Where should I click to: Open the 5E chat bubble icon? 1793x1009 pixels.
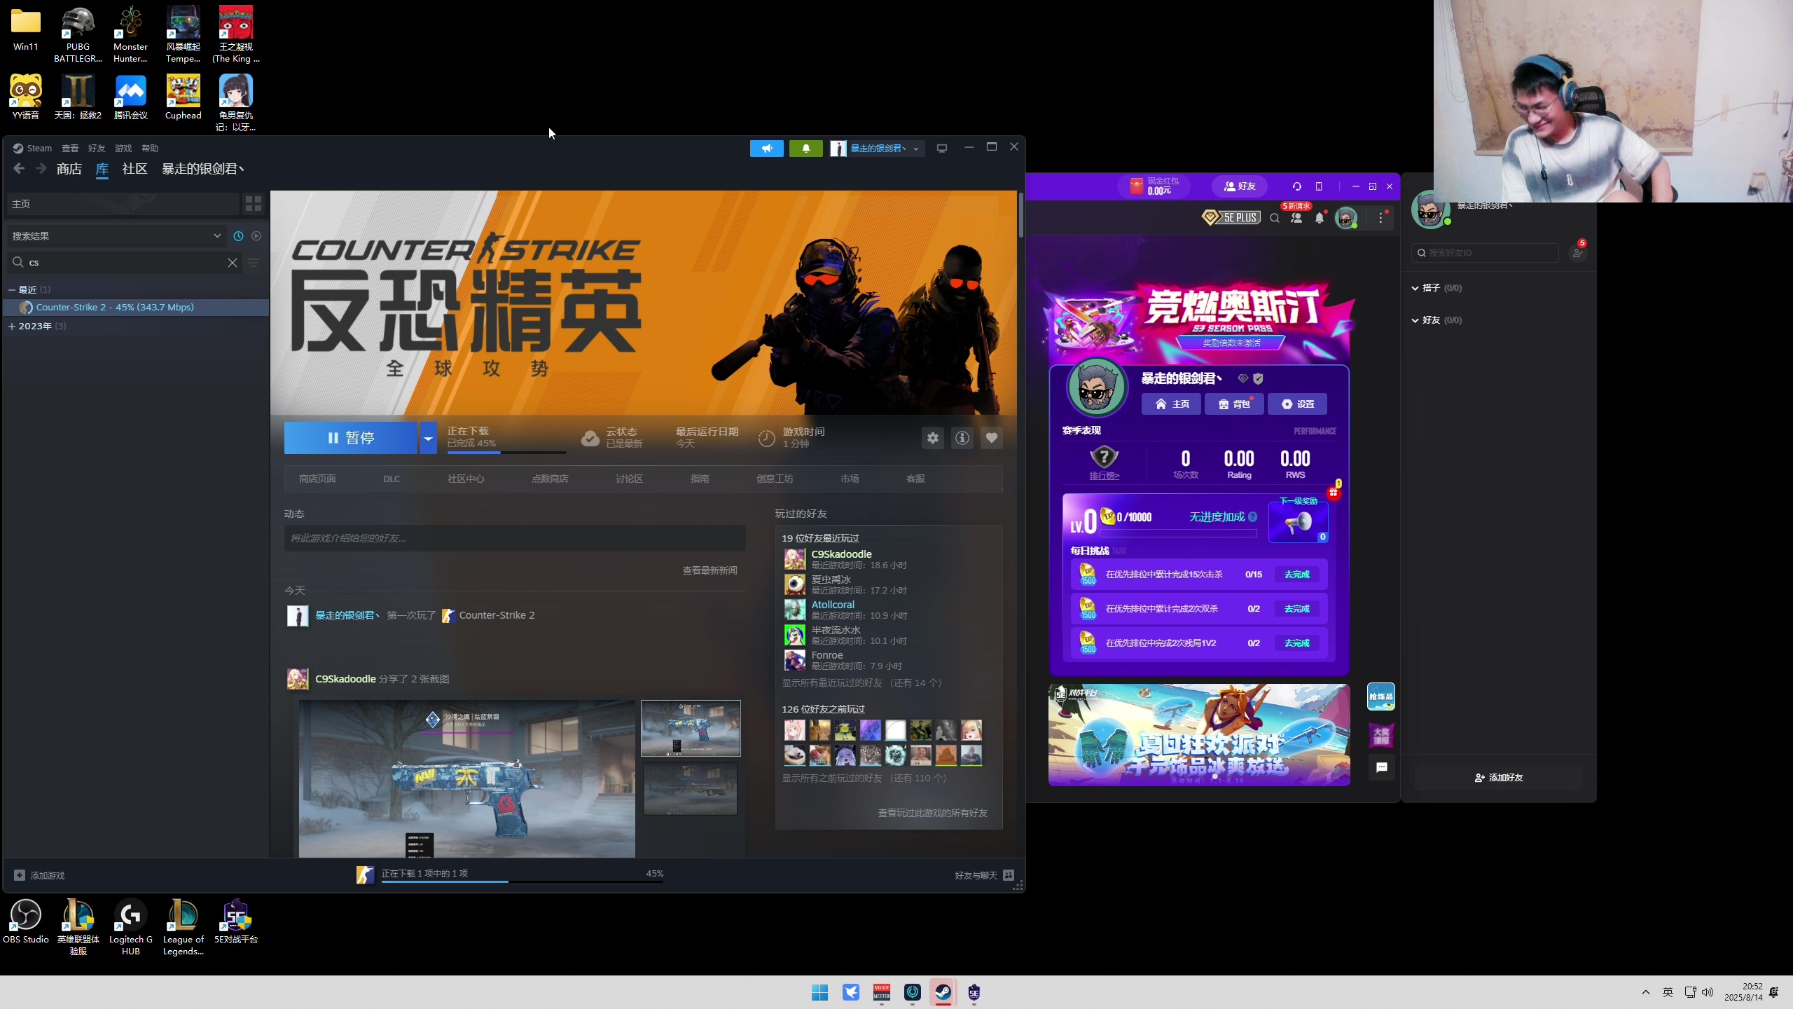click(x=1381, y=767)
